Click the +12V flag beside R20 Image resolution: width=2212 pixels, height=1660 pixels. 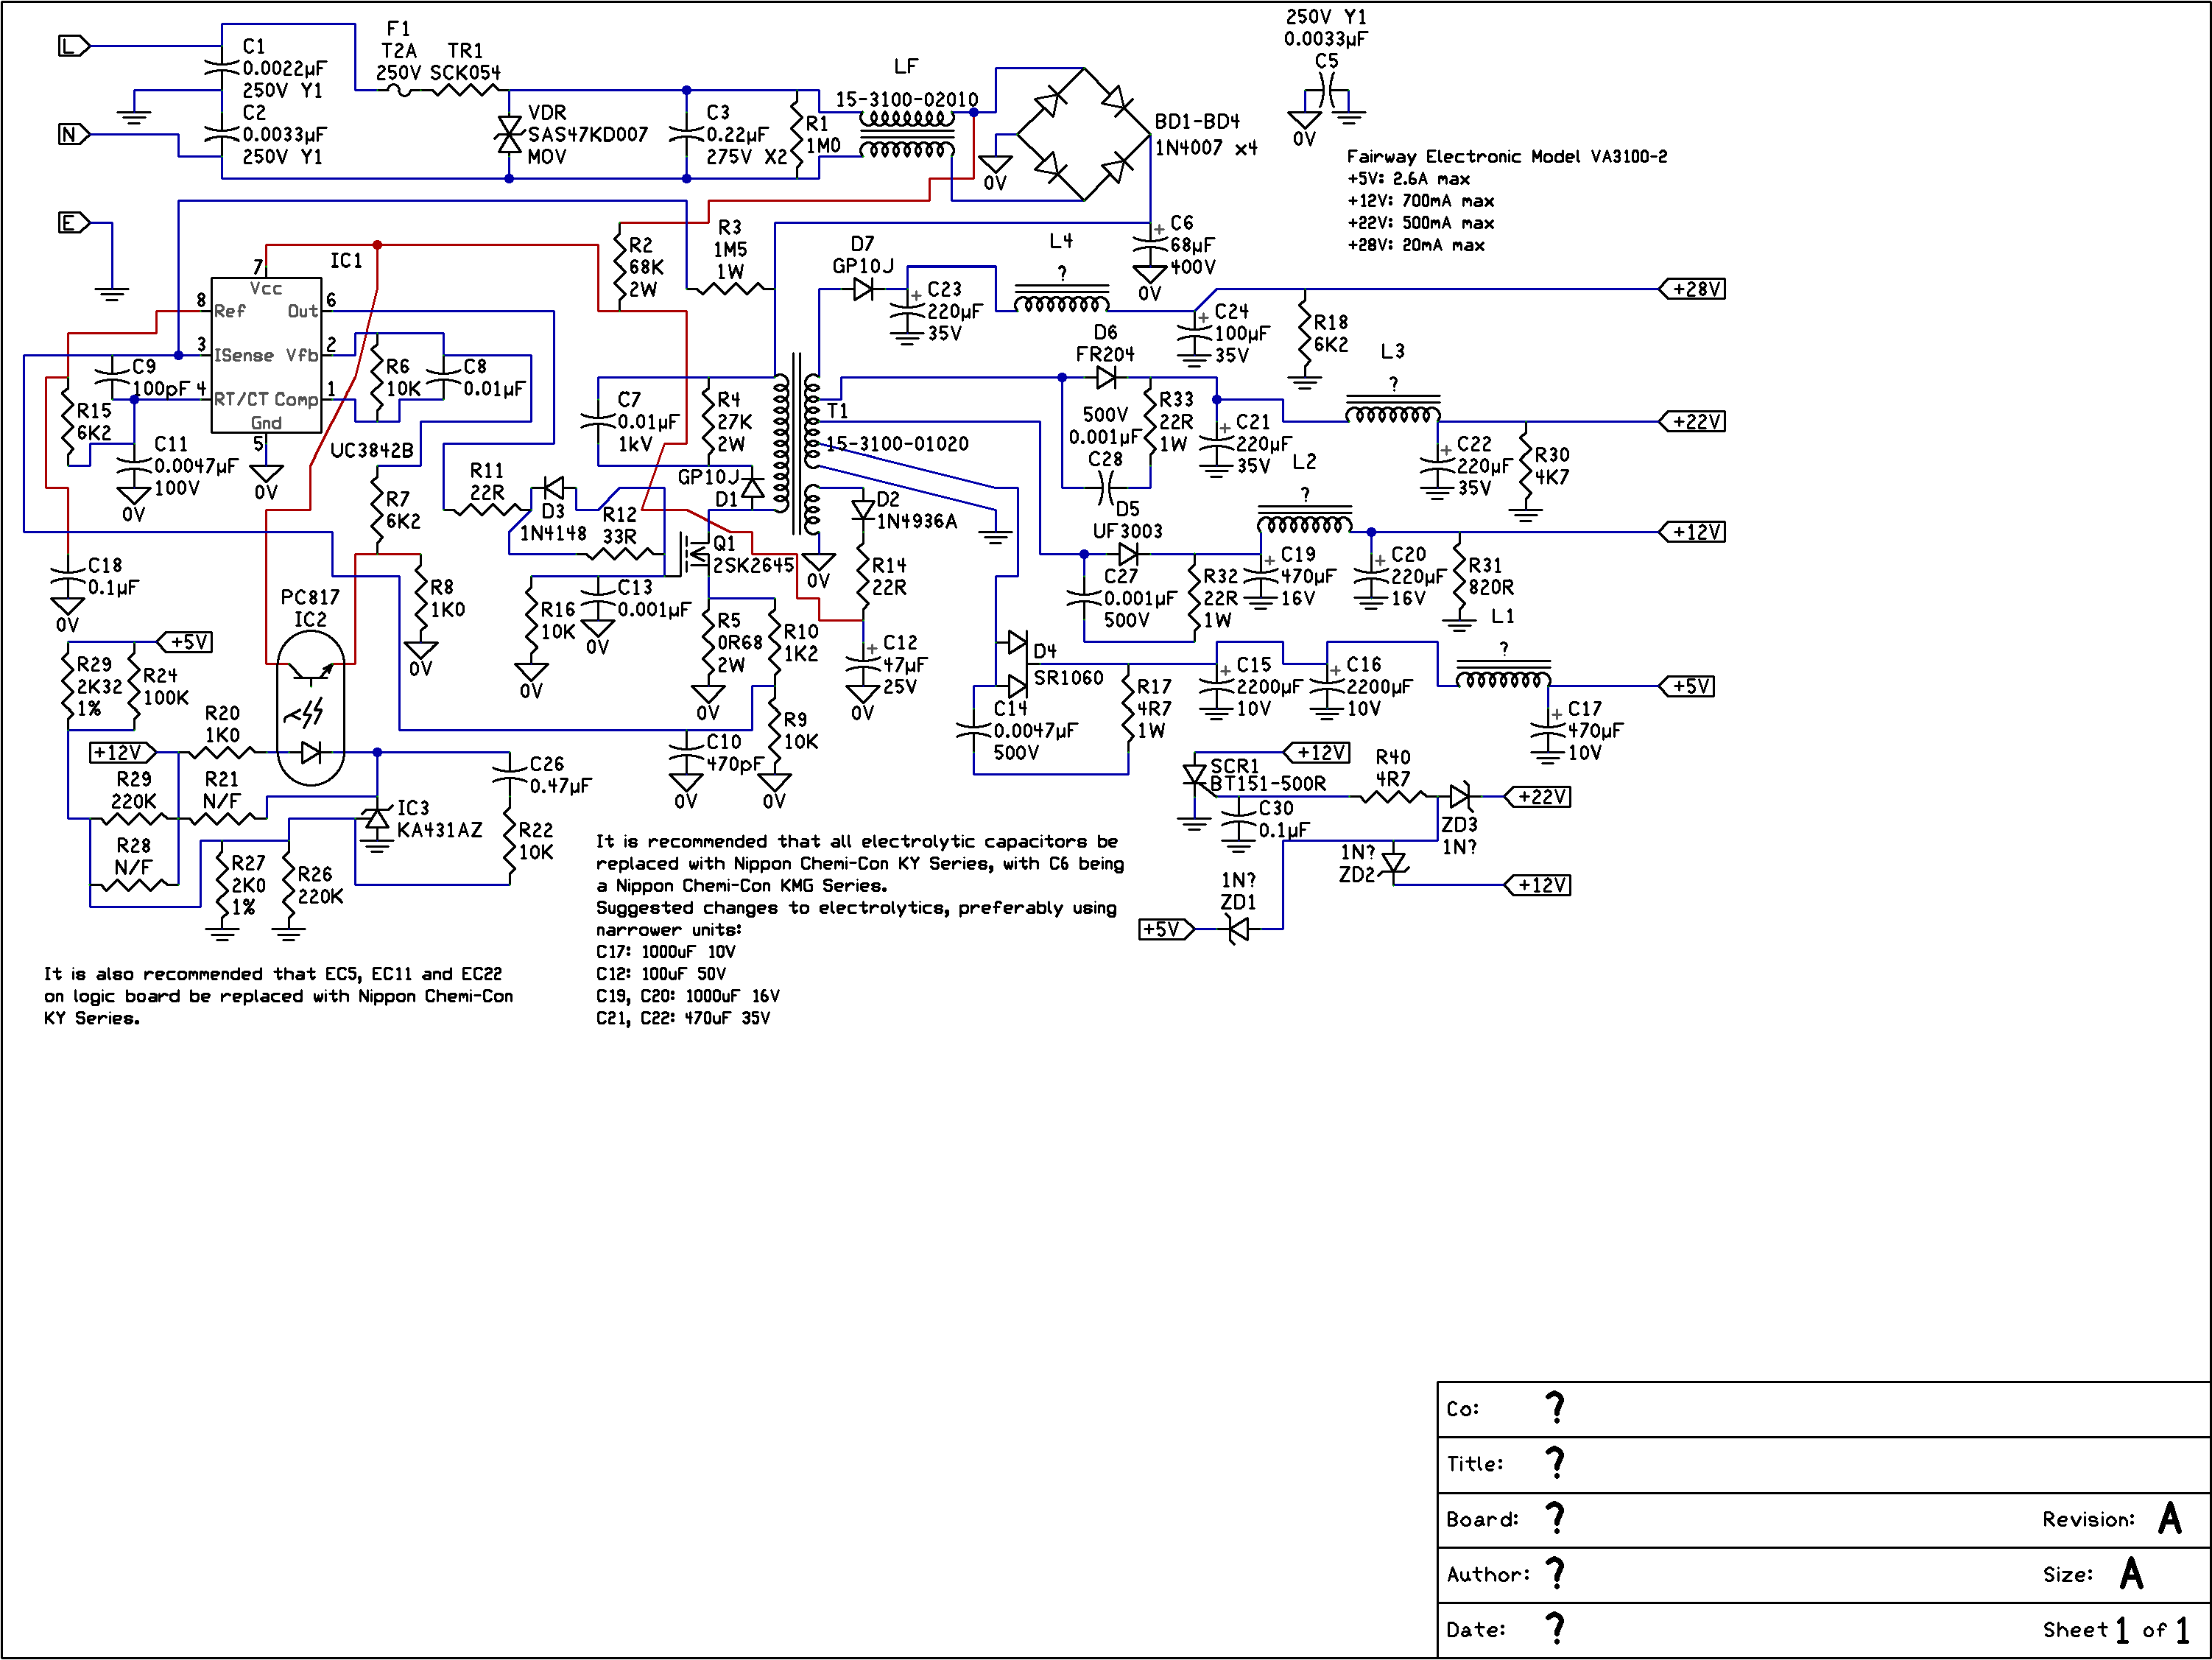click(123, 753)
